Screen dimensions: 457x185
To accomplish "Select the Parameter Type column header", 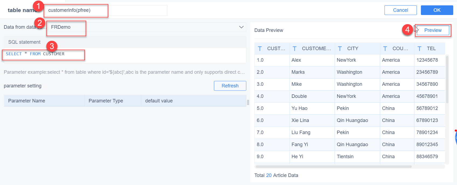I will [113, 101].
